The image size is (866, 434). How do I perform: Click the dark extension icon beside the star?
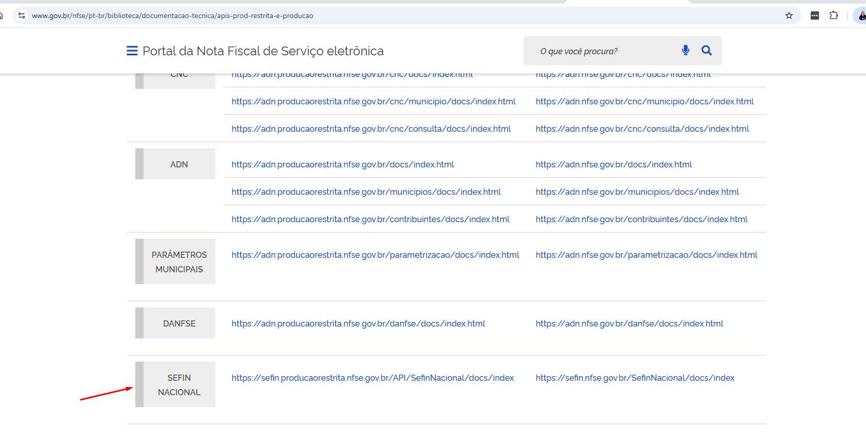click(814, 16)
